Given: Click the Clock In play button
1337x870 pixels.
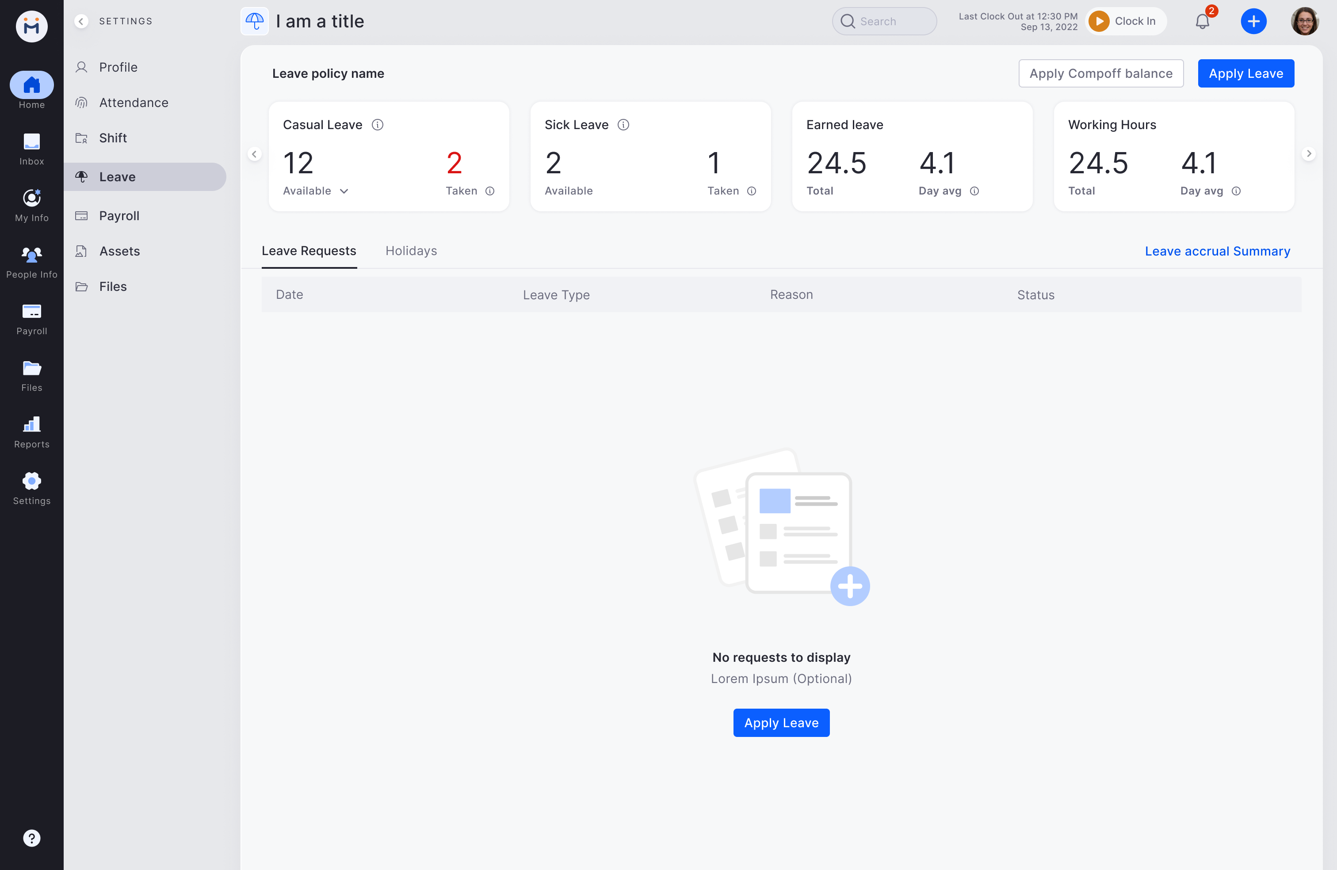Looking at the screenshot, I should [x=1099, y=21].
